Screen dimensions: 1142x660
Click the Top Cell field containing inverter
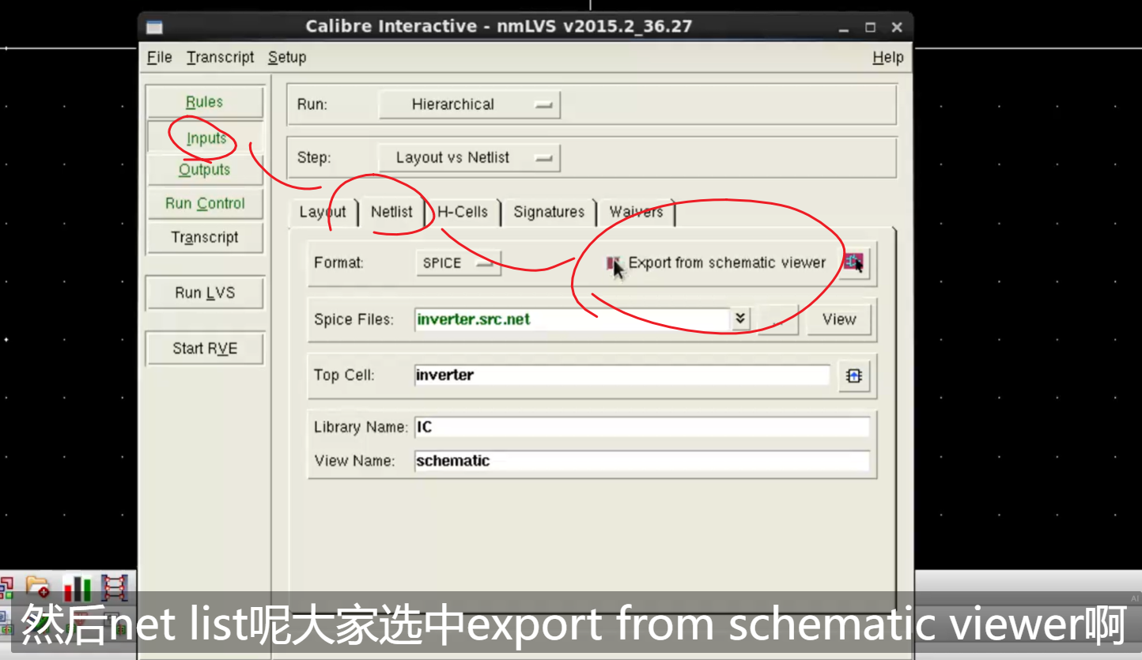click(622, 375)
